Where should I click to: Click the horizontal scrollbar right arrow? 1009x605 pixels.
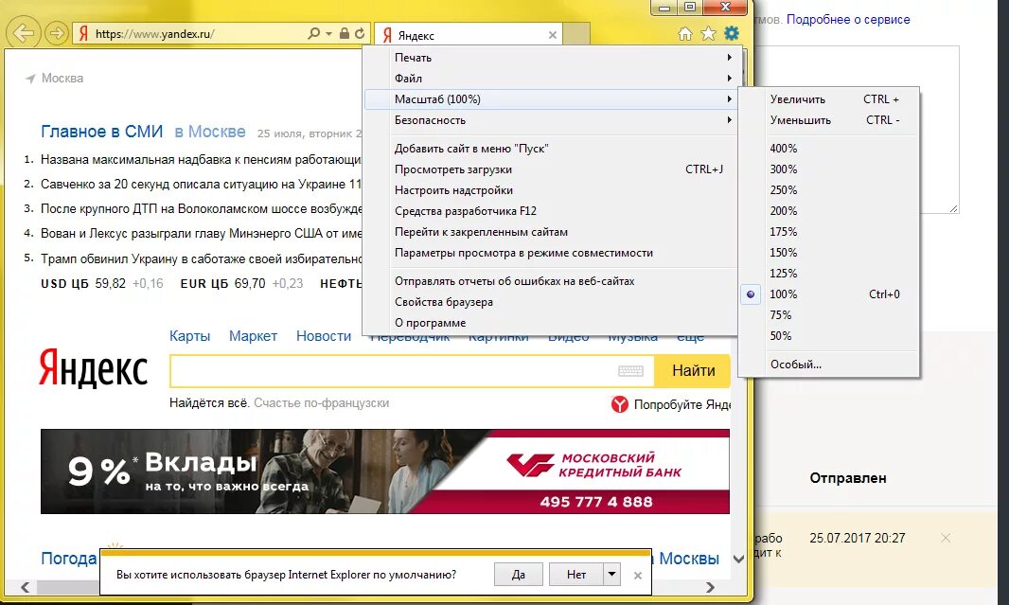711,587
